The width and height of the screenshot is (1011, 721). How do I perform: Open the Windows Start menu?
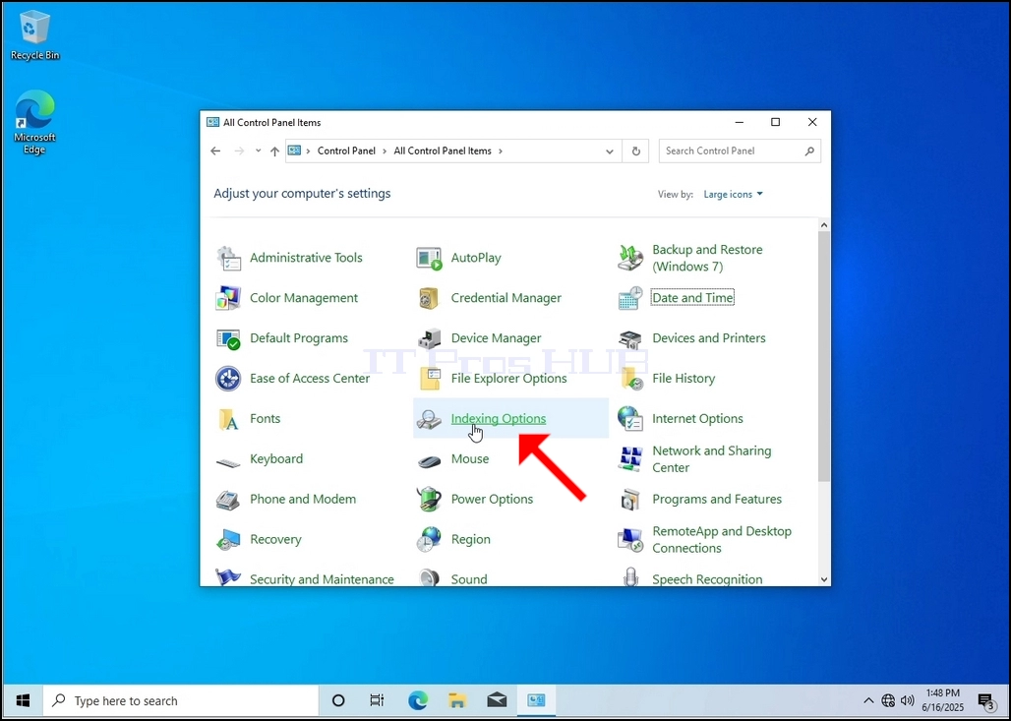point(23,700)
